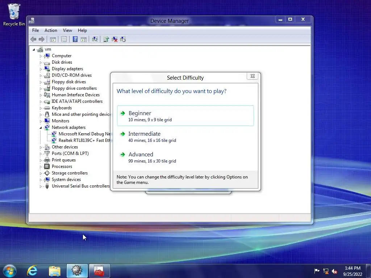
Task: Minimize the Device Manager window
Action: 280,19
